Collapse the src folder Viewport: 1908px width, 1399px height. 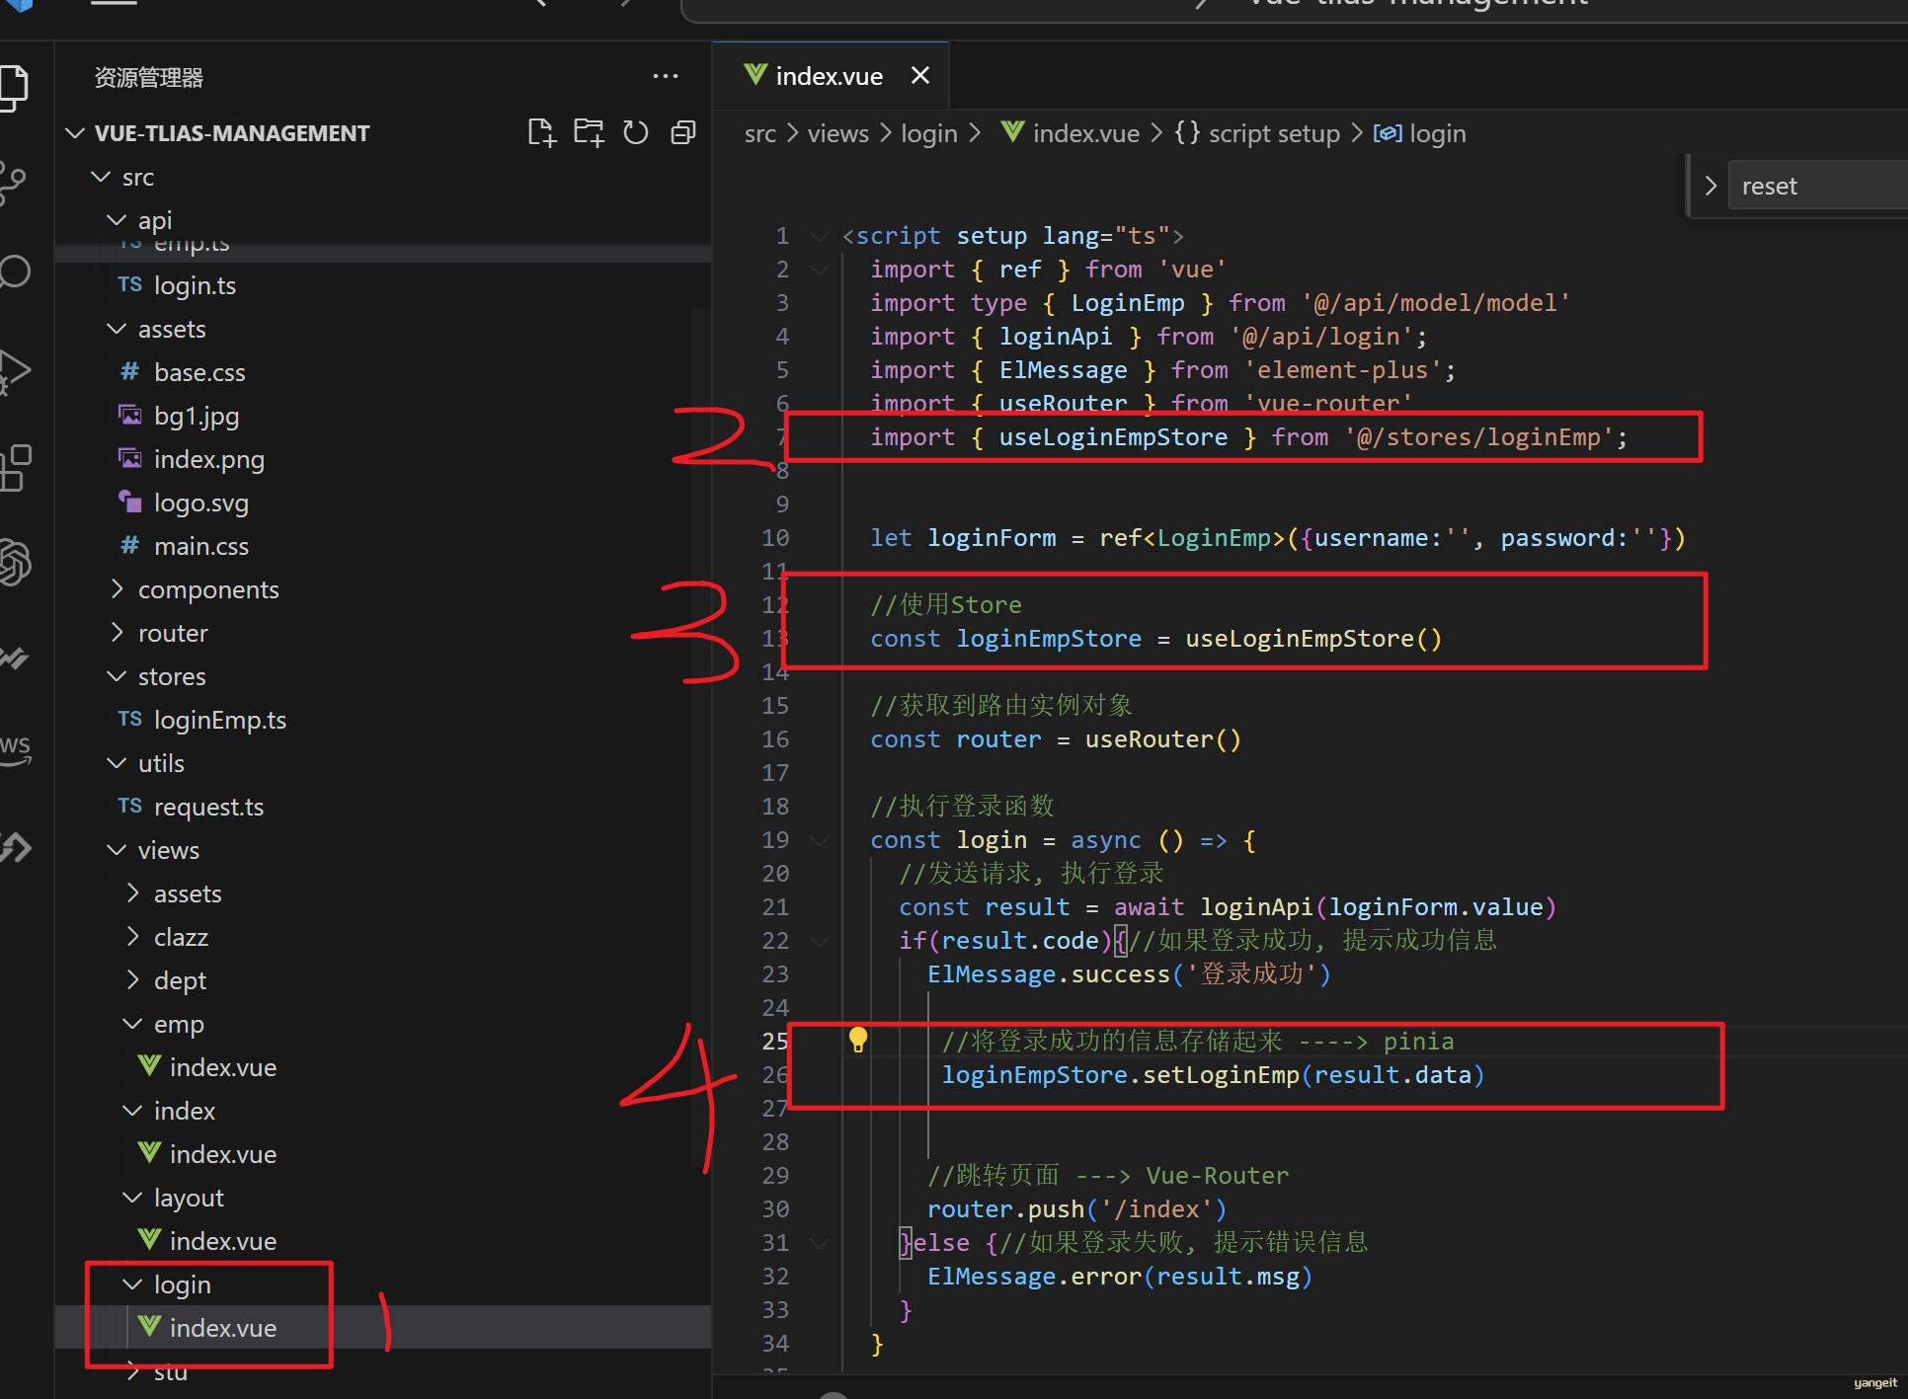pos(101,176)
